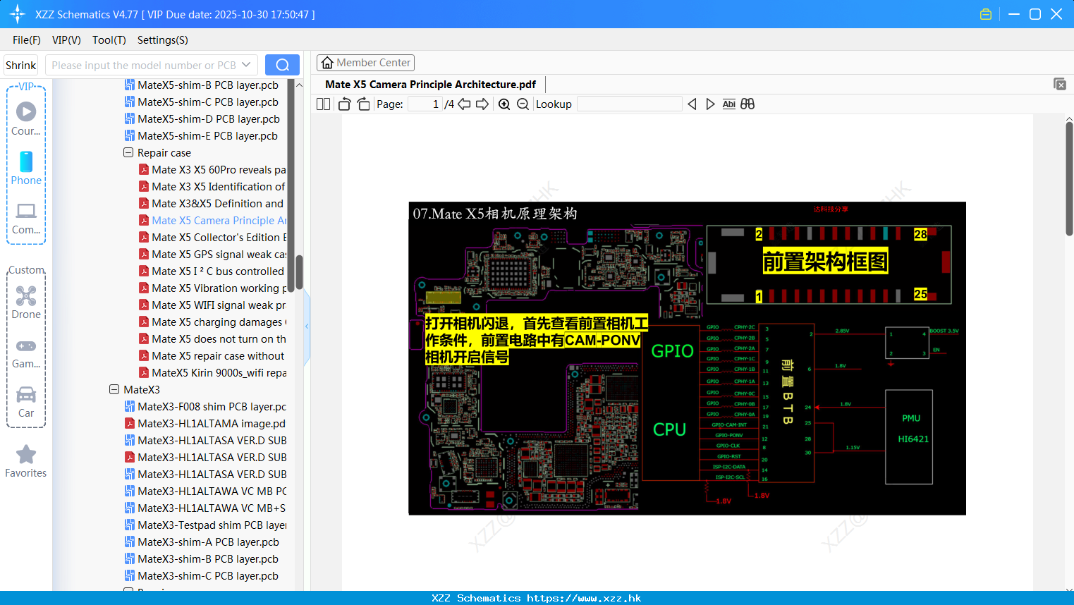Go to the next page arrow
The width and height of the screenshot is (1074, 605).
coord(482,104)
